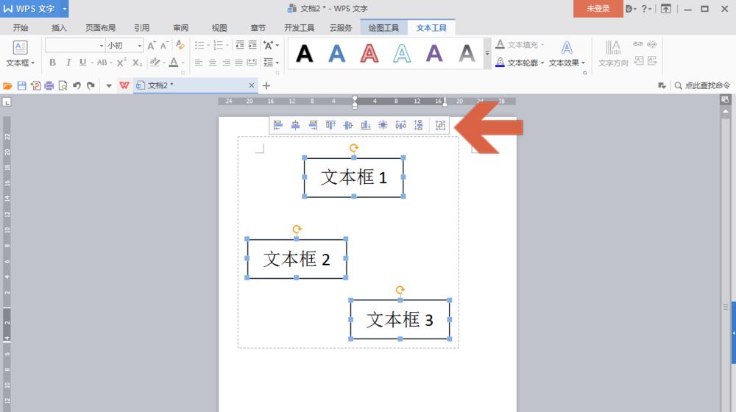This screenshot has width=736, height=412.
Task: Click the Clear formatting eraser icon
Action: pos(180,45)
